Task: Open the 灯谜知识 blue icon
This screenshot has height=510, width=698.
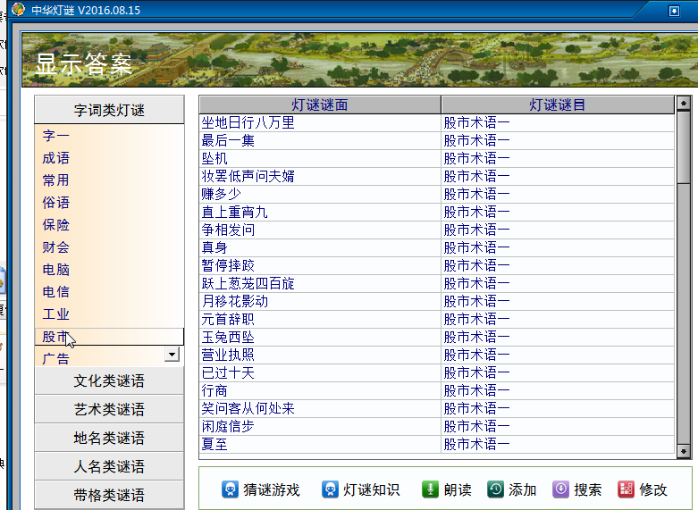Action: (x=330, y=489)
